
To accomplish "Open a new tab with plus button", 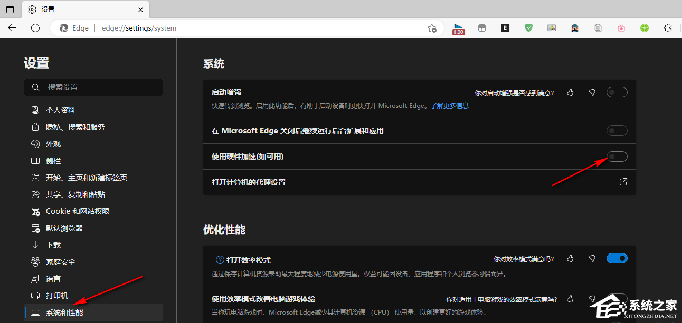I will [x=158, y=9].
